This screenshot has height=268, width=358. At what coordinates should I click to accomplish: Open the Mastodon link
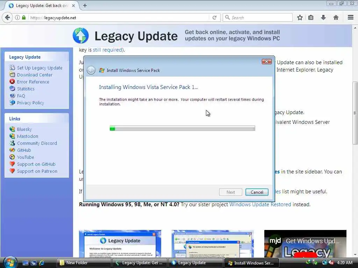coord(27,136)
